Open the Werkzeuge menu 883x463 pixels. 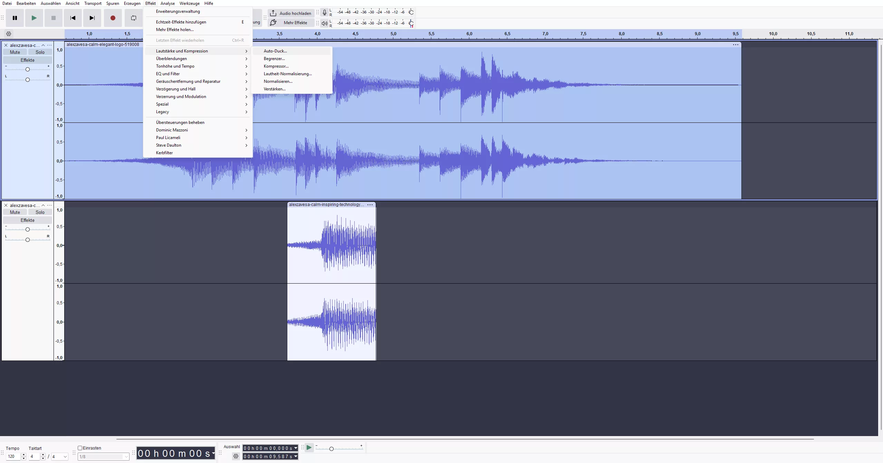[189, 3]
